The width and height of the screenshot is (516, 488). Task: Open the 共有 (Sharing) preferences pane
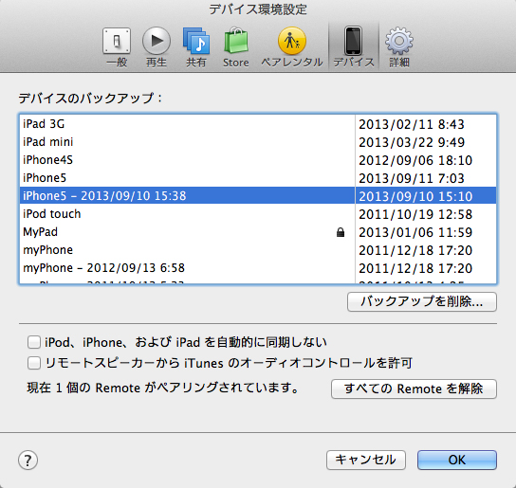pos(196,47)
